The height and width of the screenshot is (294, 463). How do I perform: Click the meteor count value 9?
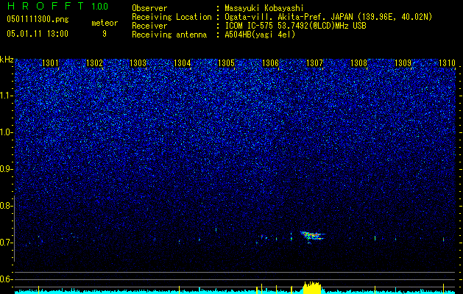pyautogui.click(x=105, y=34)
